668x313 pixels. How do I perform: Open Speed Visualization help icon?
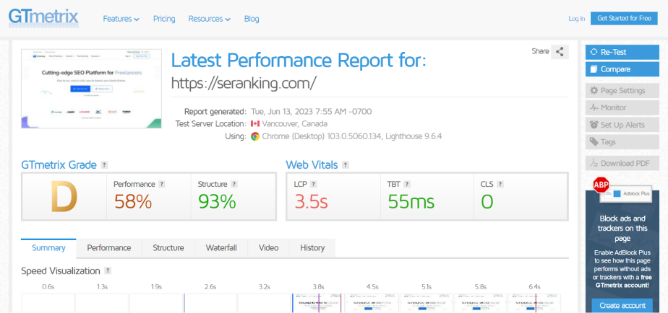(x=108, y=271)
